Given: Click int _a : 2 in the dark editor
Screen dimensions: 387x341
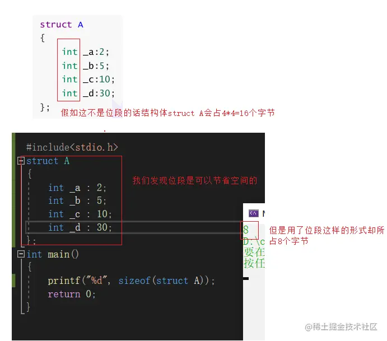Looking at the screenshot, I should (x=77, y=188).
